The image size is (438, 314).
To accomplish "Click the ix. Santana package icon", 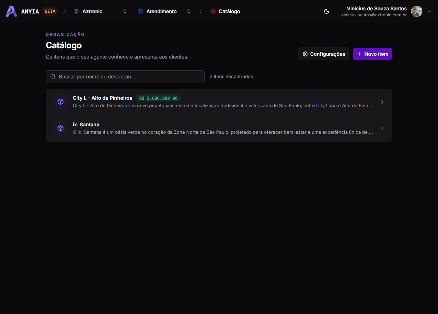I will pyautogui.click(x=60, y=128).
